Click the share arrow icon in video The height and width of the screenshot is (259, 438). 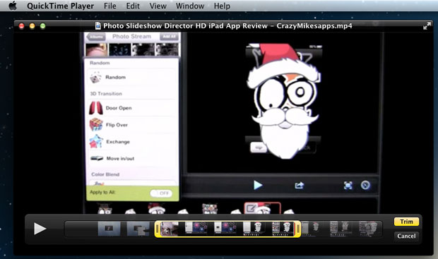tap(299, 186)
